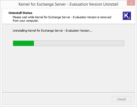Click the 'from your computer.' text line

26,21
